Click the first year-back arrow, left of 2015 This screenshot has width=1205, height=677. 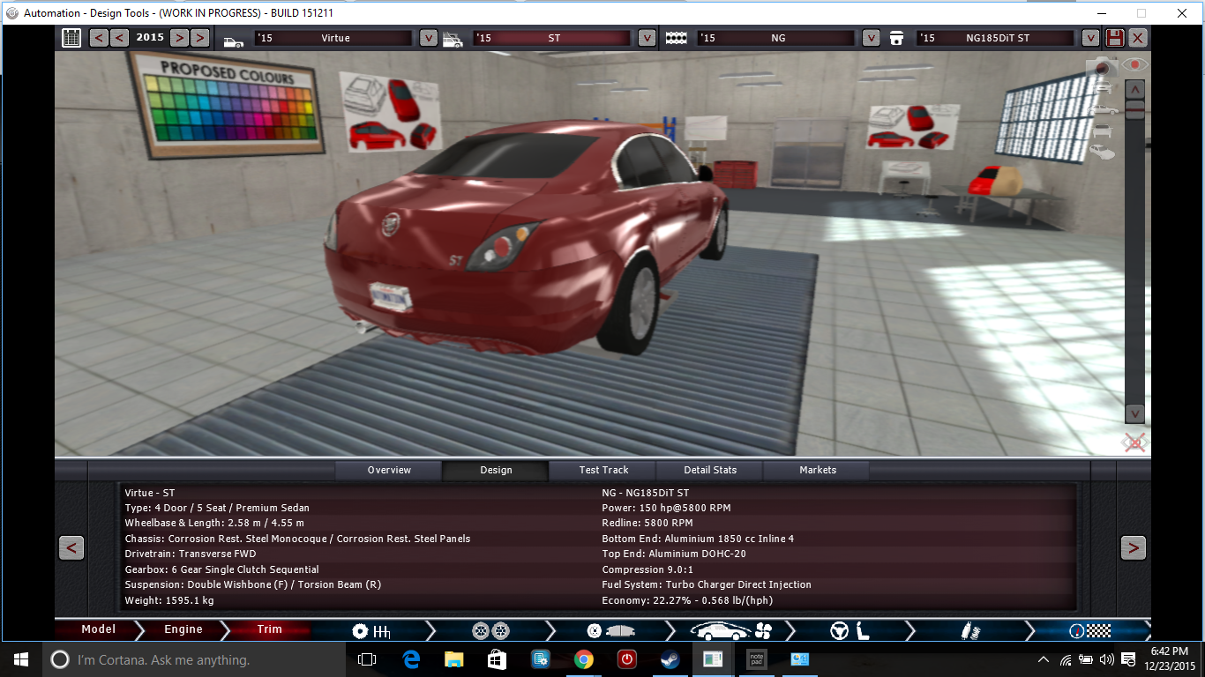point(99,38)
